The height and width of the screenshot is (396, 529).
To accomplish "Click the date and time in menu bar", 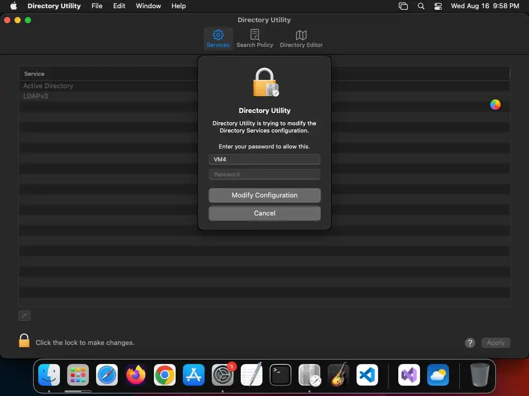I will pyautogui.click(x=485, y=6).
